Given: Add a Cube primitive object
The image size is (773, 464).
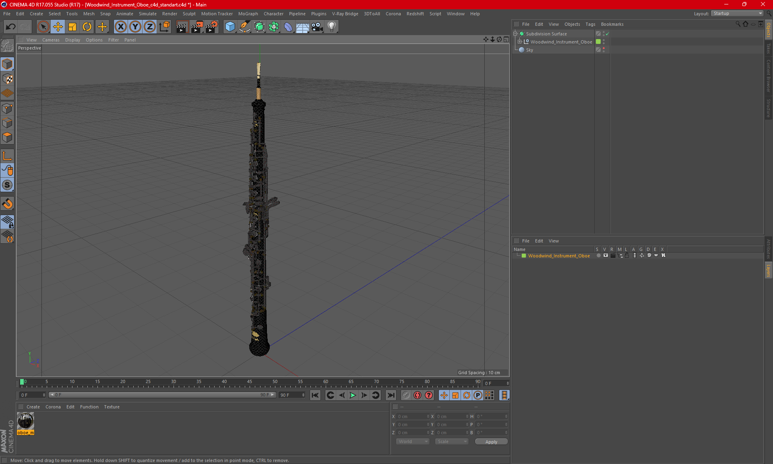Looking at the screenshot, I should [230, 27].
